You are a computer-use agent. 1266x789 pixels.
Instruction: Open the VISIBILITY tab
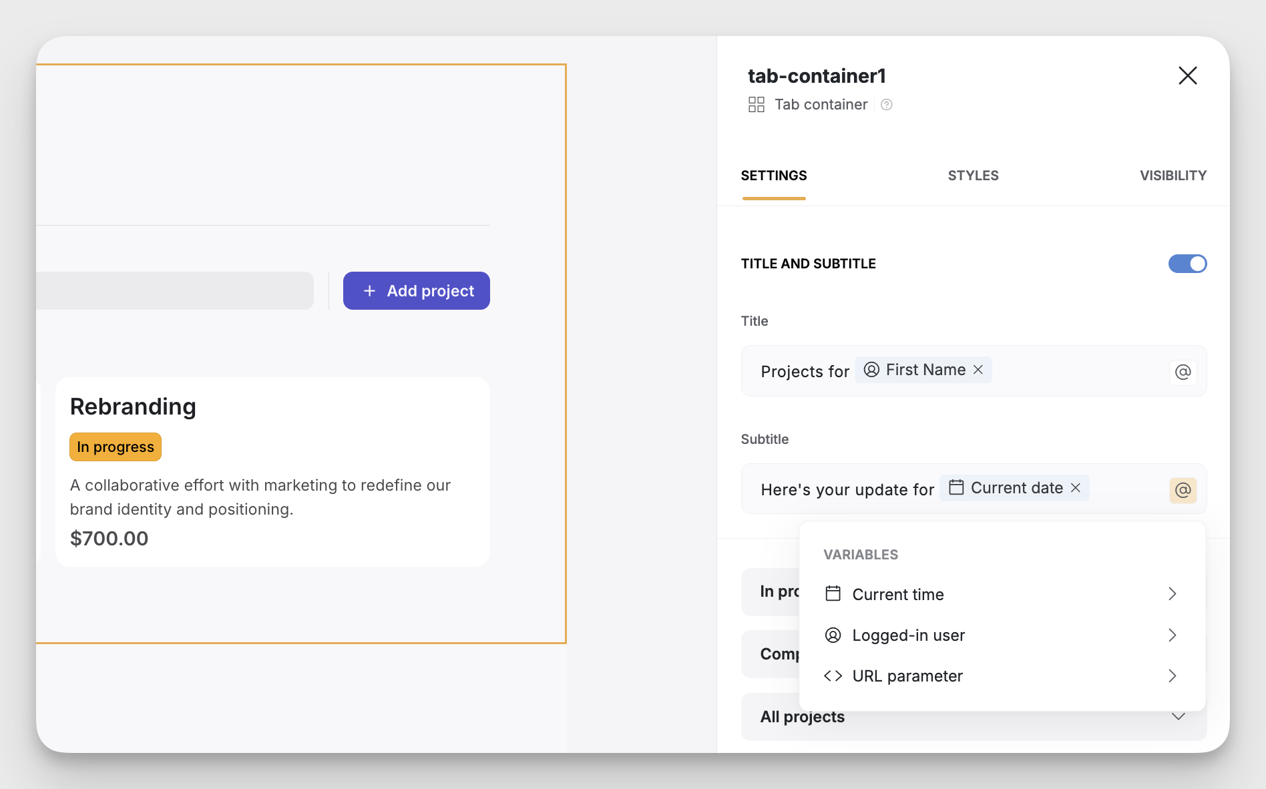(x=1173, y=176)
